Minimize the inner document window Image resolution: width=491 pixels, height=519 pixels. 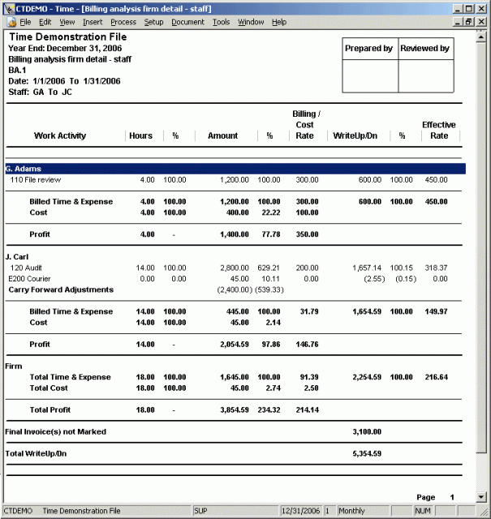(x=459, y=22)
